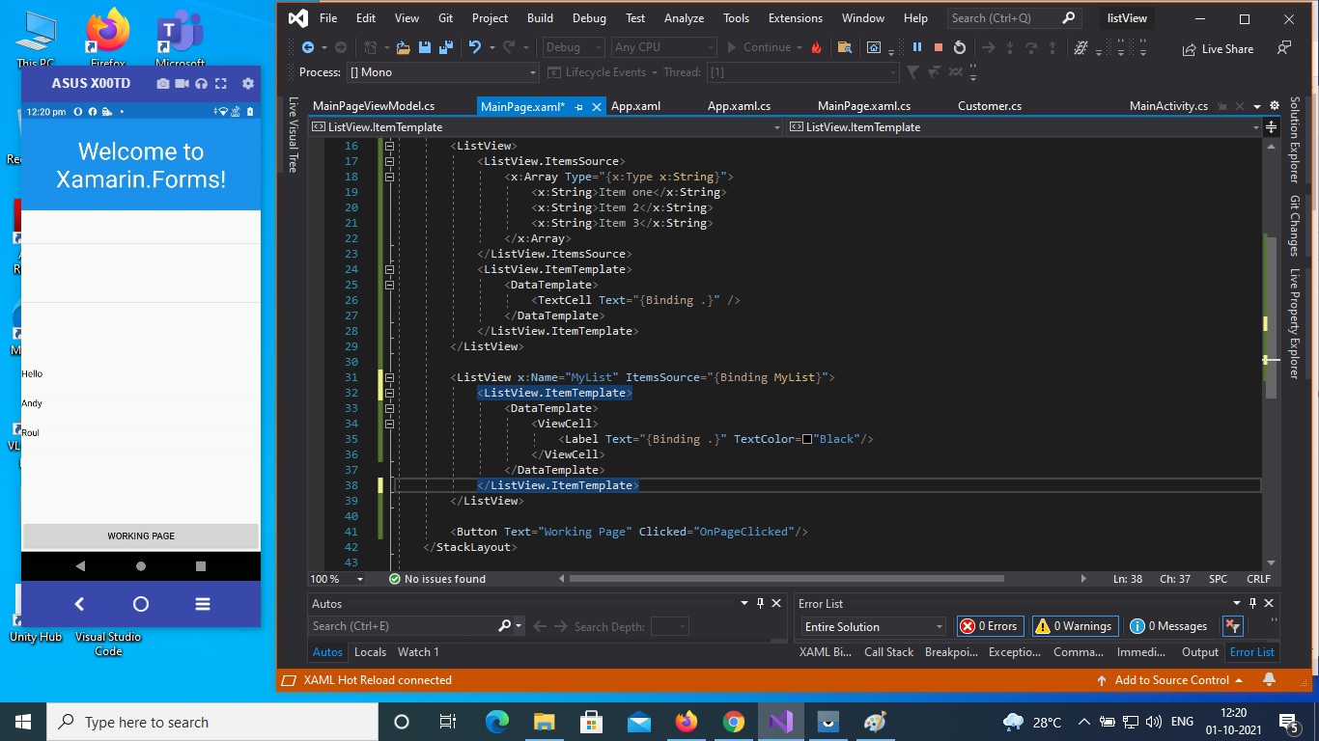1319x741 pixels.
Task: Click the Navigate Backward arrow in toolbar
Action: point(308,47)
